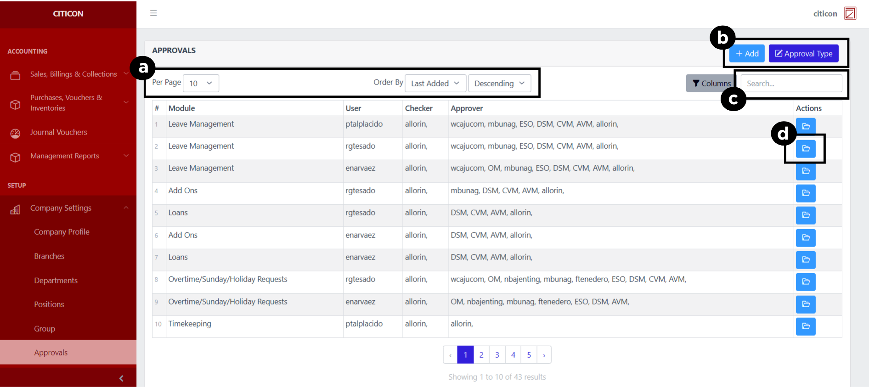869x388 pixels.
Task: Click folder icon for row 5 Loans
Action: click(x=805, y=215)
